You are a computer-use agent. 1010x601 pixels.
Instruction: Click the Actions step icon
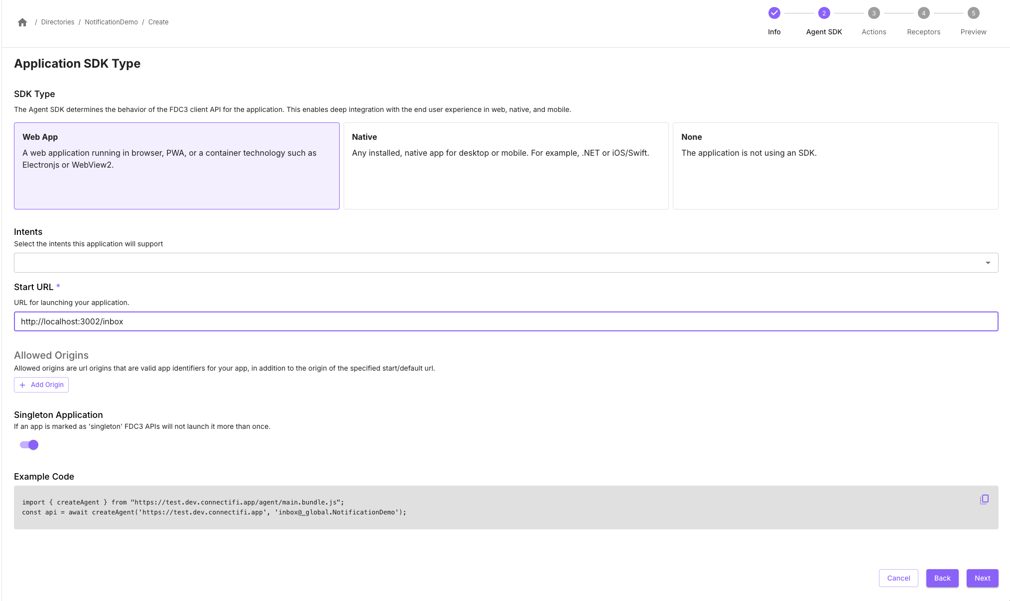click(873, 12)
